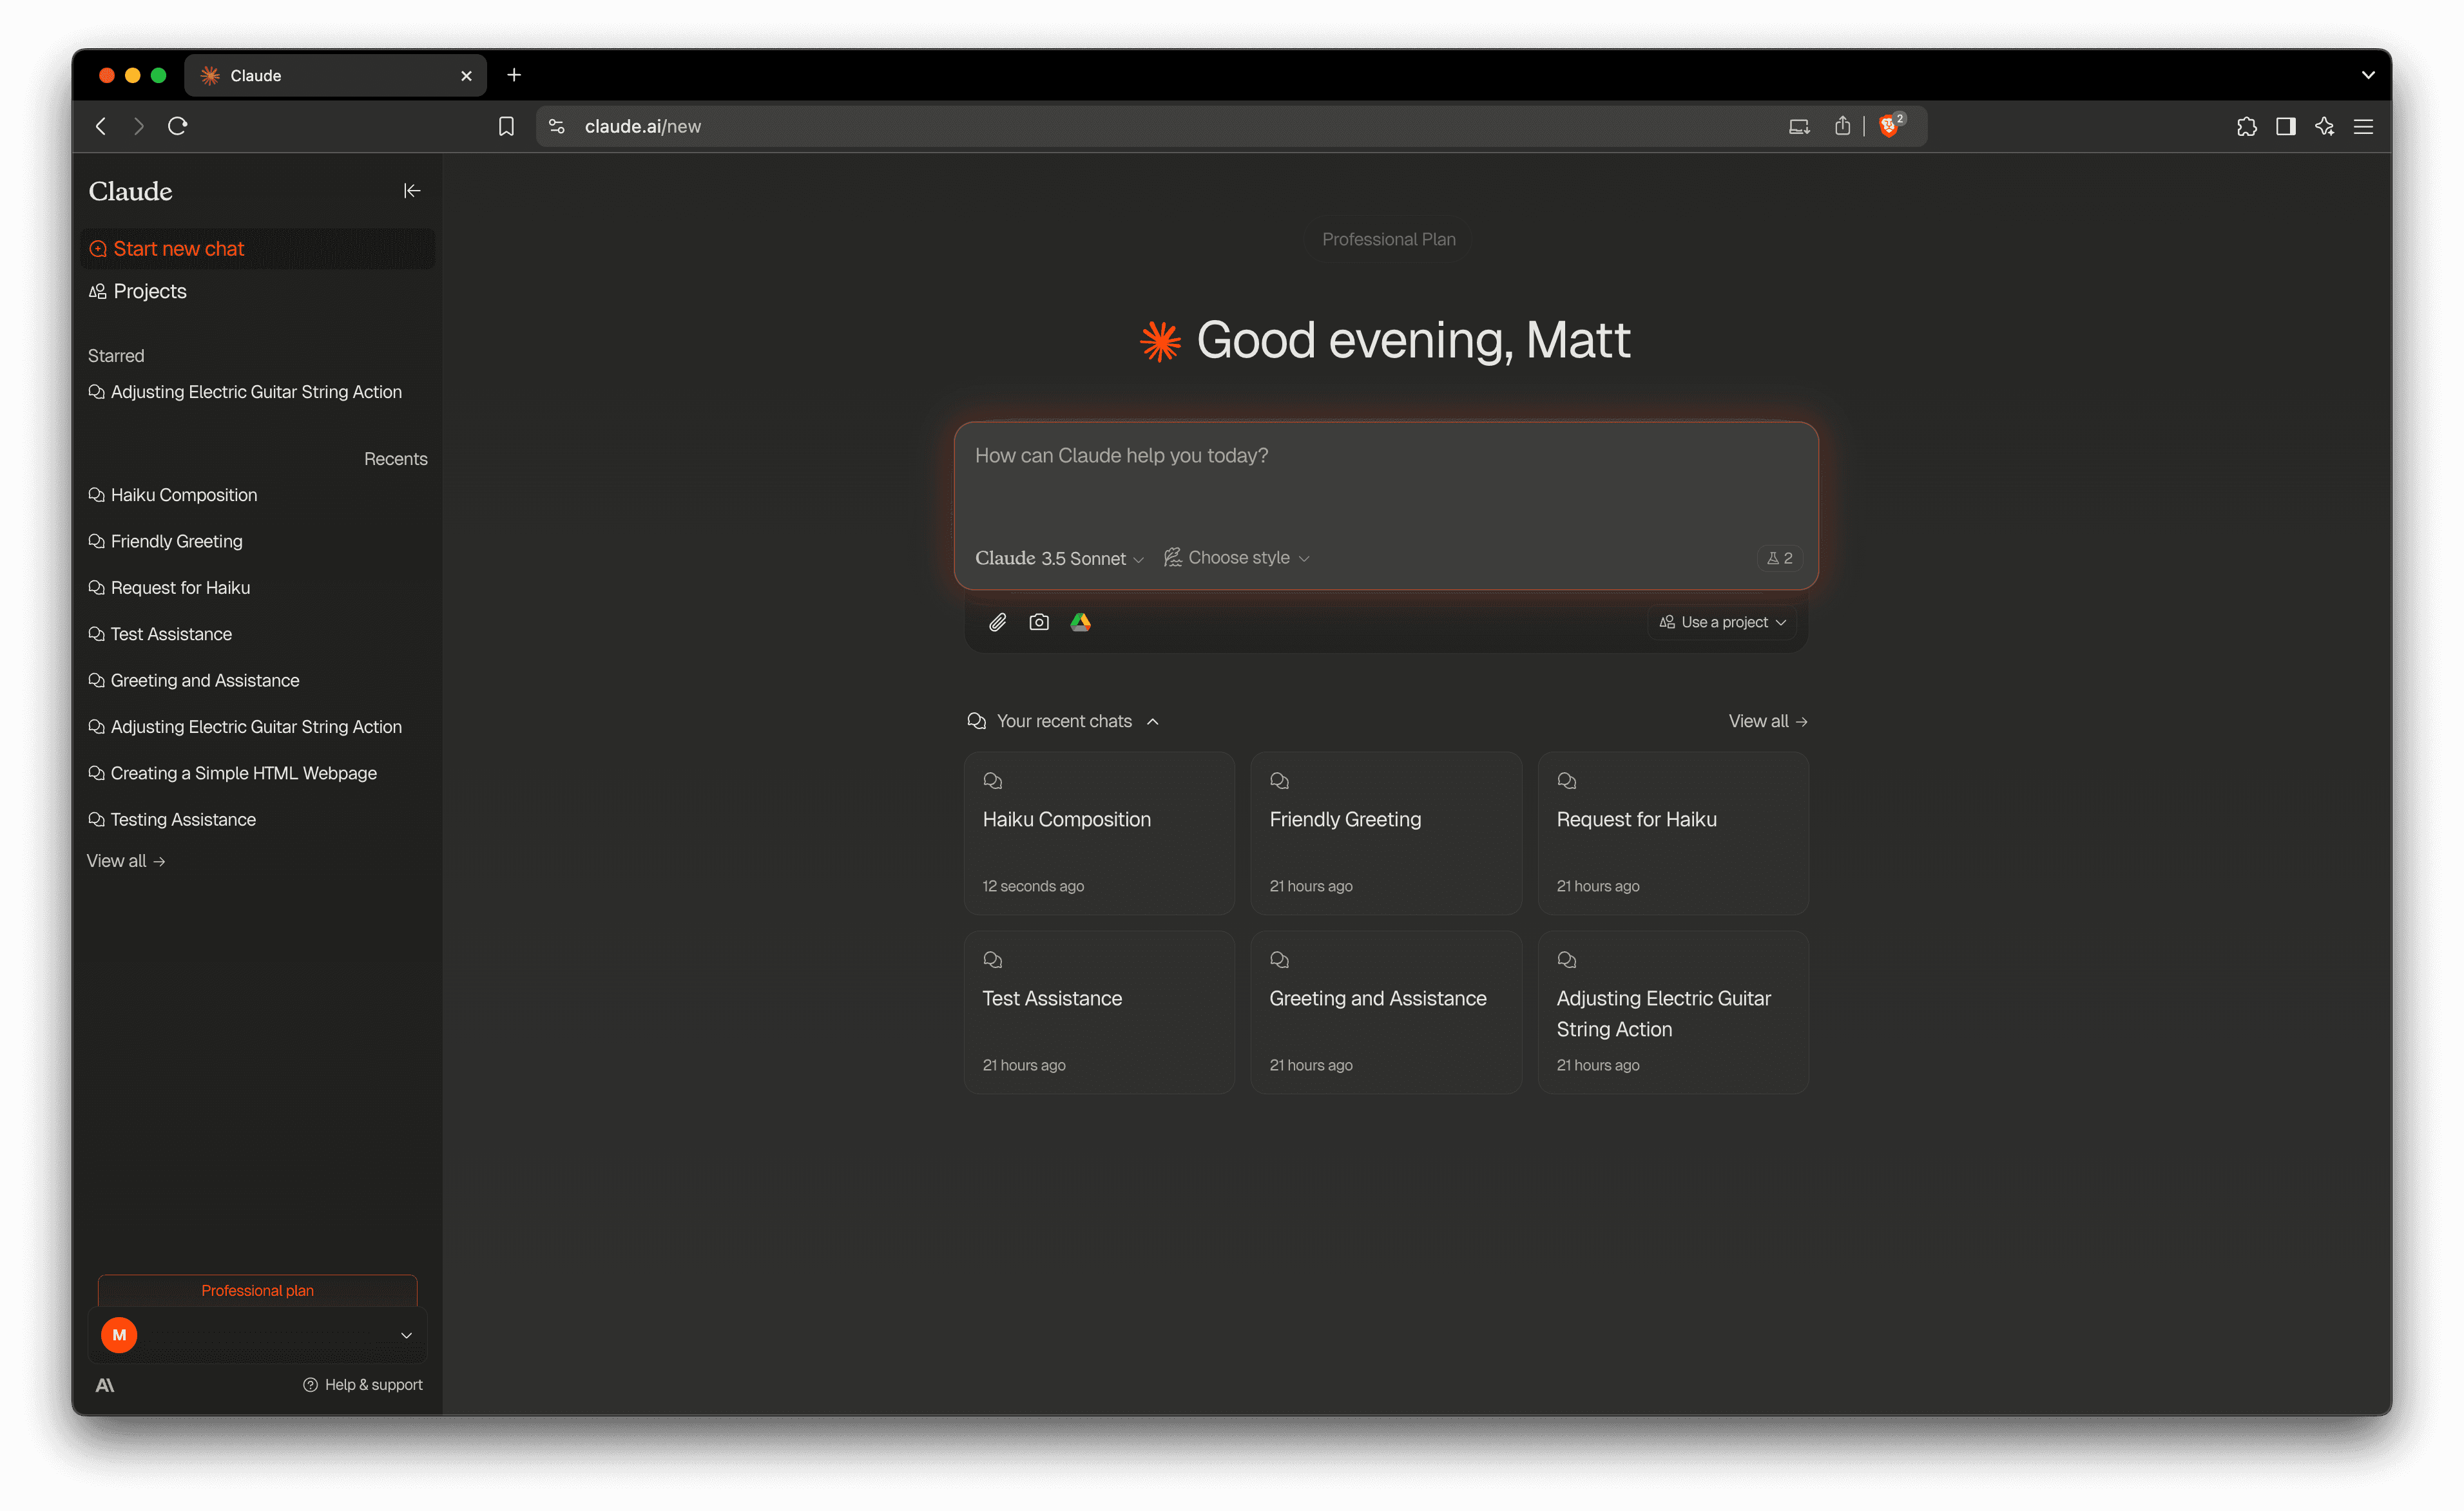
Task: Select the Claude browser tab
Action: (x=335, y=76)
